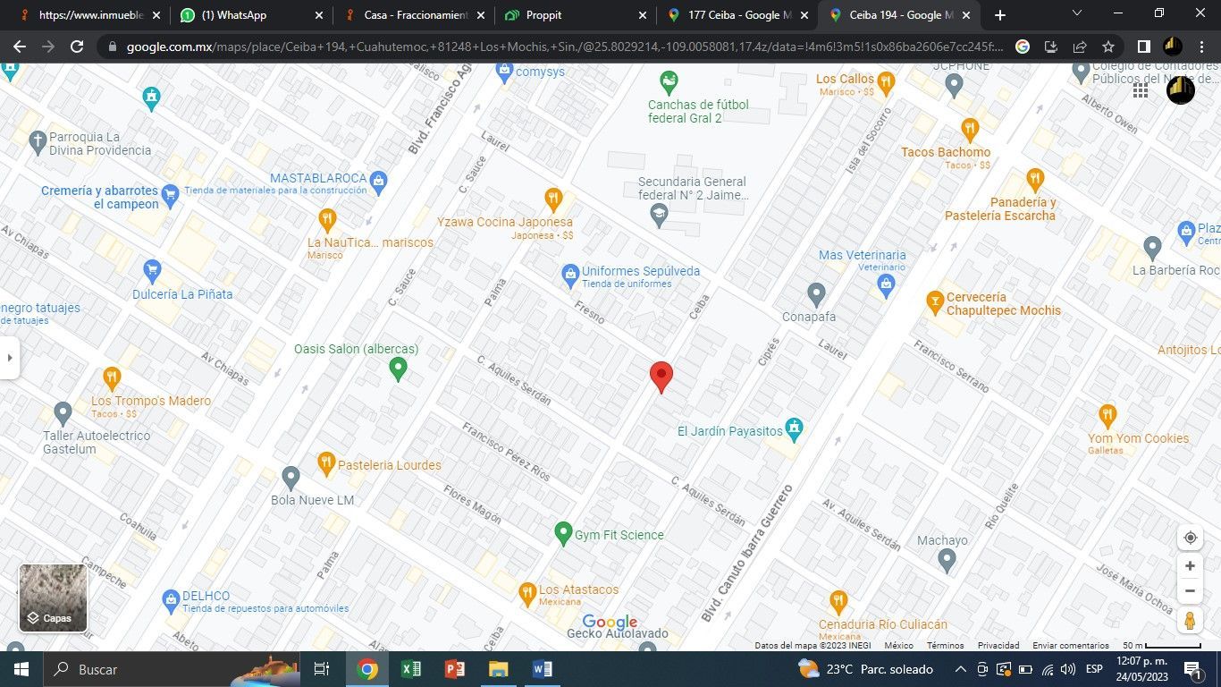Select the Los Callos seafood restaurant pin
The image size is (1221, 687).
coord(886,84)
